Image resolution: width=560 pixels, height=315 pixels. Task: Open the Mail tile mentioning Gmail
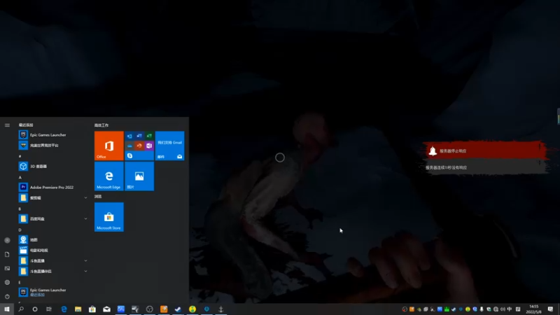click(x=169, y=146)
